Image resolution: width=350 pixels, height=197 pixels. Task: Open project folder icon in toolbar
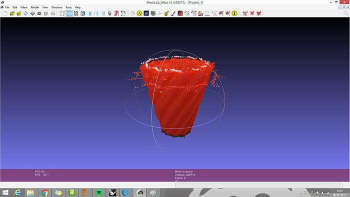[x=12, y=13]
